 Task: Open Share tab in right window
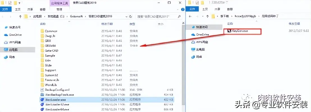tap(217, 9)
